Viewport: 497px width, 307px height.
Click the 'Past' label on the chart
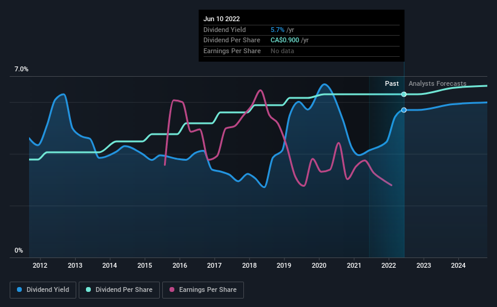[x=392, y=83]
